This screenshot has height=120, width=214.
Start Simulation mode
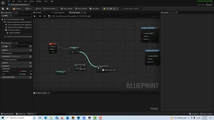pos(94,9)
